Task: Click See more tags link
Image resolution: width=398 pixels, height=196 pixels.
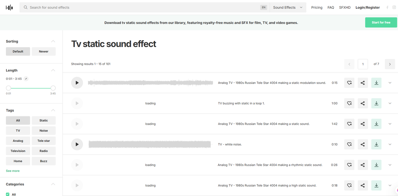Action: pos(13,171)
